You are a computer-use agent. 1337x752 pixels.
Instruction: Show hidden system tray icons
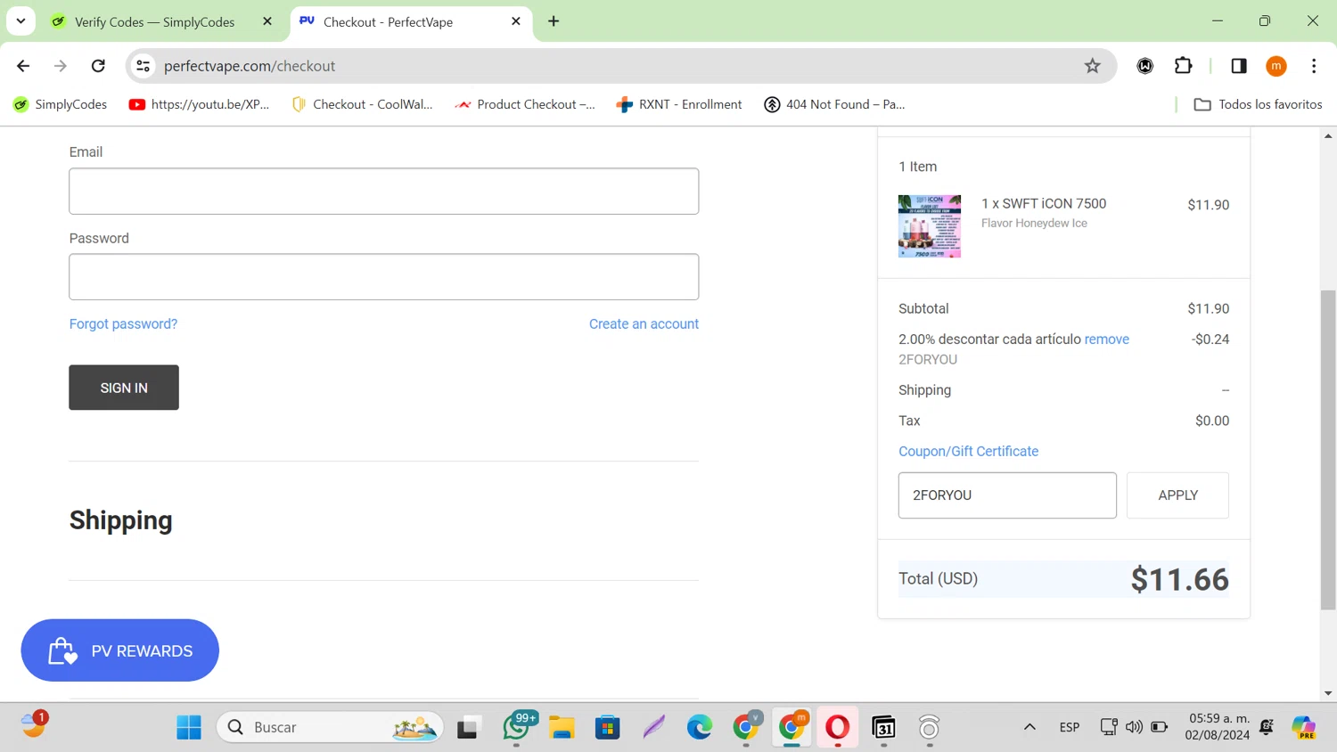pos(1029,727)
